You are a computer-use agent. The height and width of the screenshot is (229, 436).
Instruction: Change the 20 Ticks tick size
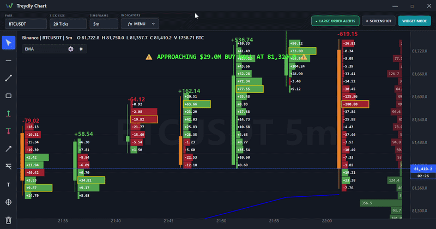click(68, 24)
